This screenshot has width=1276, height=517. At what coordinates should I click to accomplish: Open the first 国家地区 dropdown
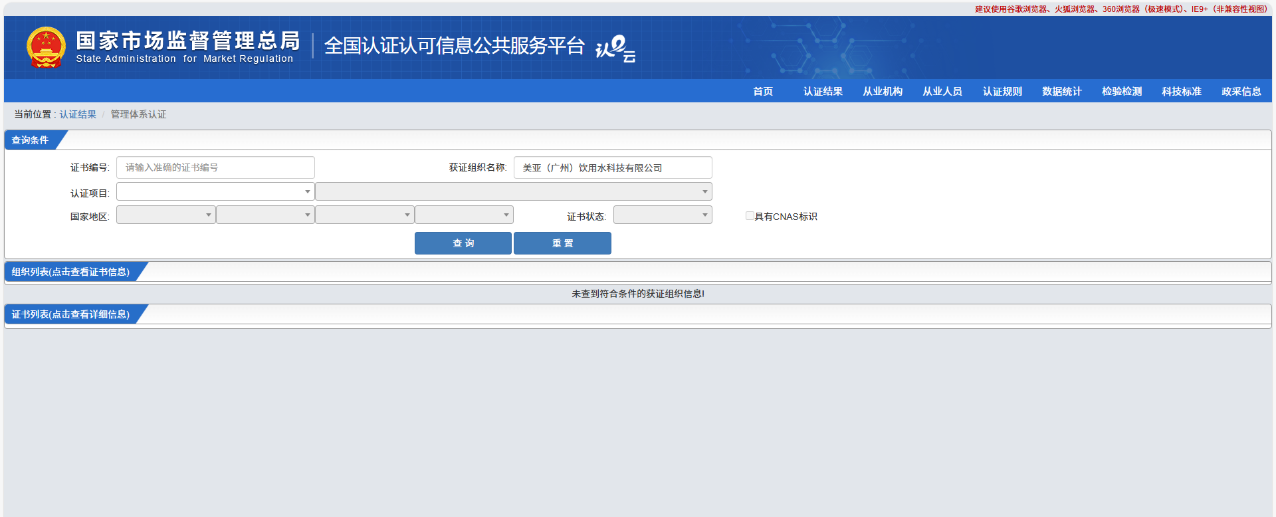click(165, 215)
